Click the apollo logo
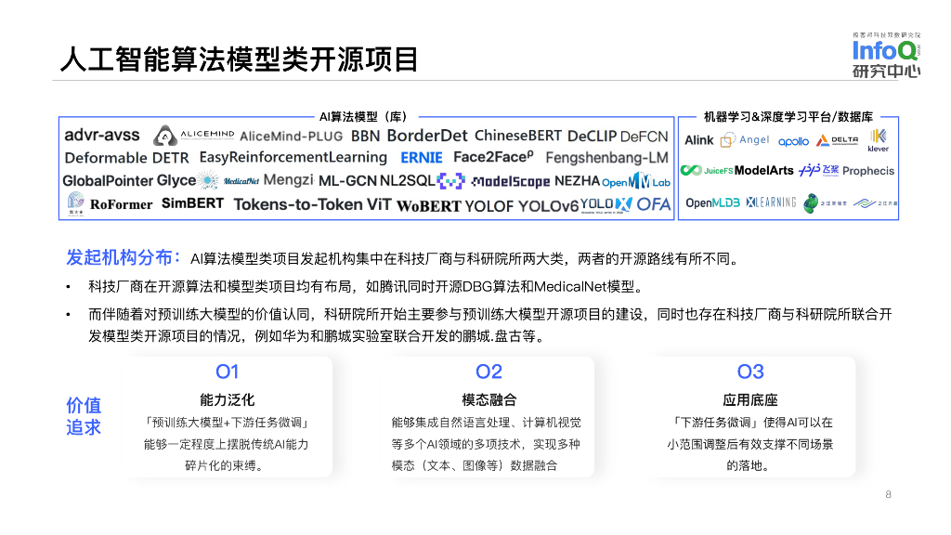Viewport: 951px width, 535px height. (794, 141)
